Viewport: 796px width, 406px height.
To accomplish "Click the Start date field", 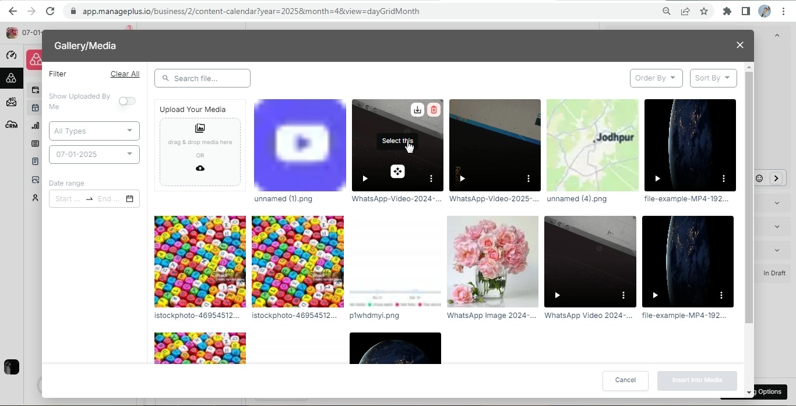I will click(x=68, y=198).
